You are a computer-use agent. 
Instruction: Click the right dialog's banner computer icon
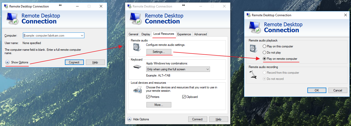point(254,28)
